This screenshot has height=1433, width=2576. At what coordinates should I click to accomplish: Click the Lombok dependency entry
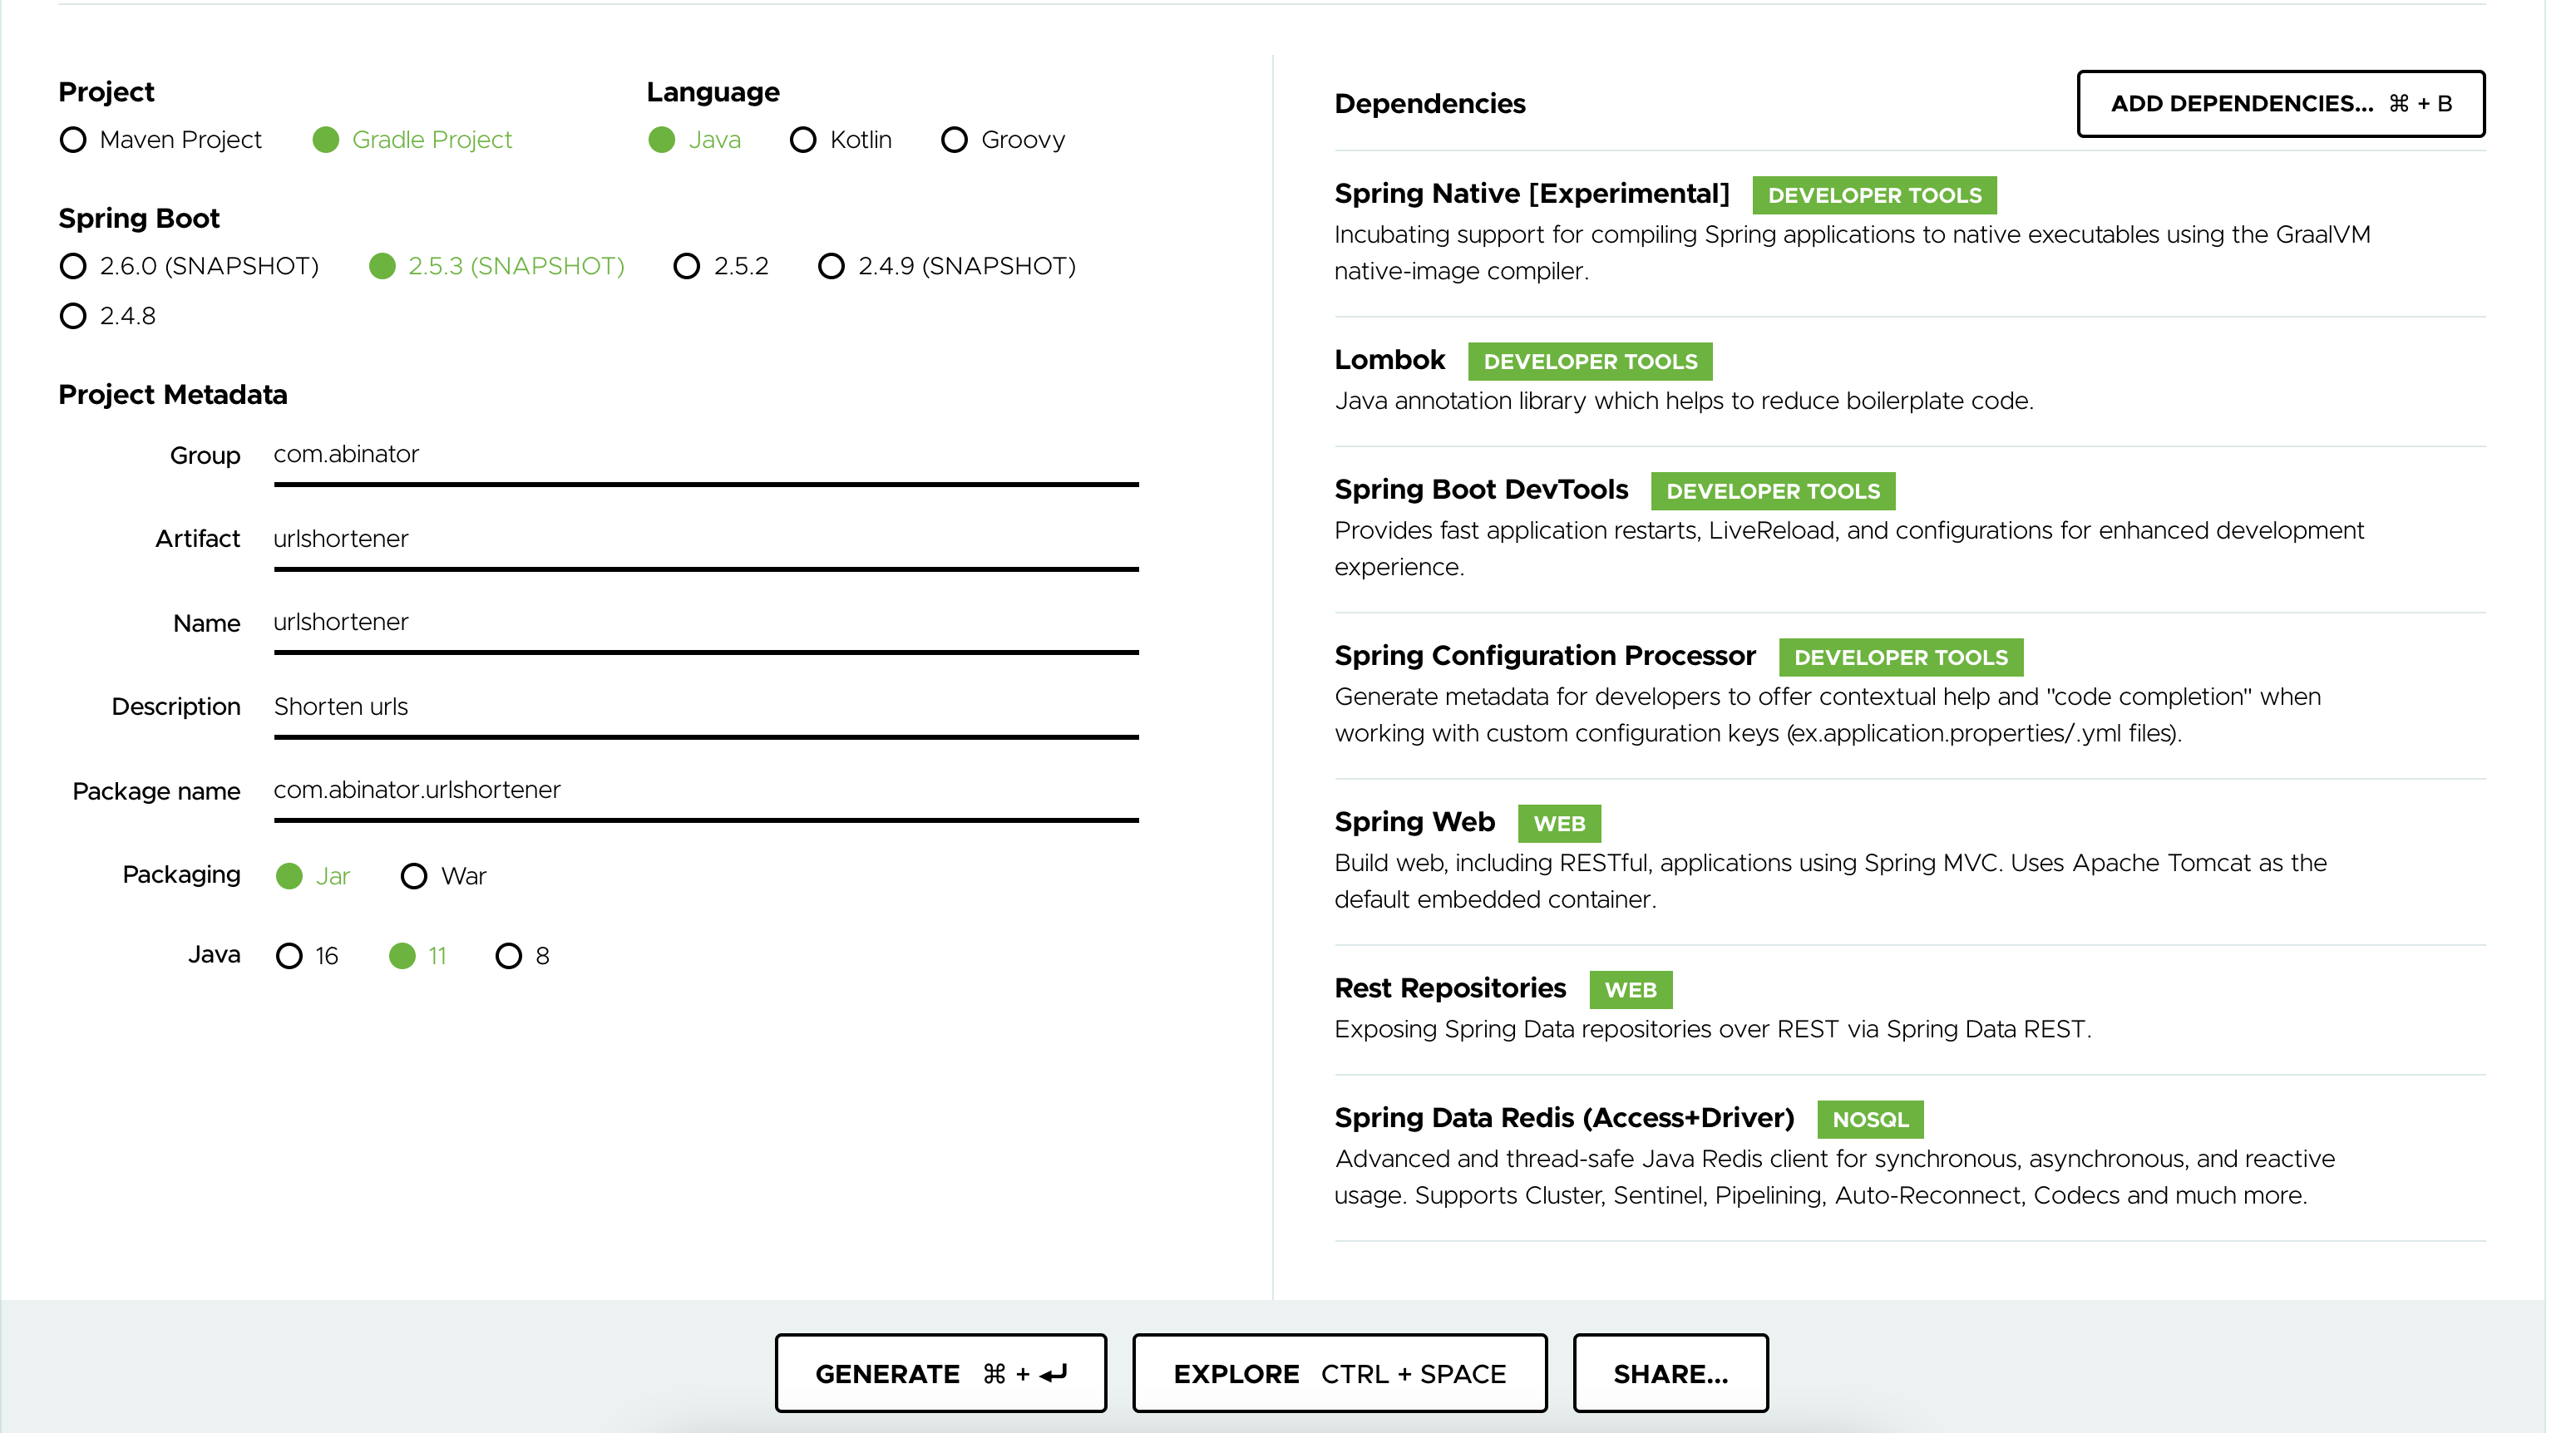[1390, 360]
